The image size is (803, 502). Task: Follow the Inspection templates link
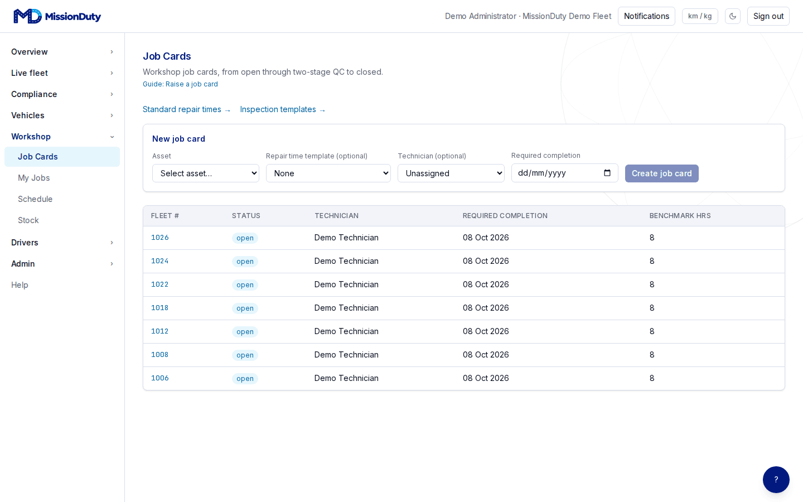[x=283, y=109]
